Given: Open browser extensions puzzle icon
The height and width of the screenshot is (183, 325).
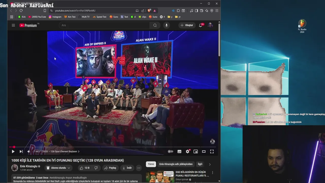Looking at the screenshot, I should pyautogui.click(x=178, y=11).
